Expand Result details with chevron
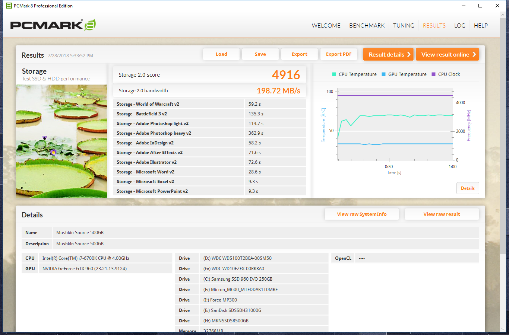The image size is (509, 335). tap(388, 54)
